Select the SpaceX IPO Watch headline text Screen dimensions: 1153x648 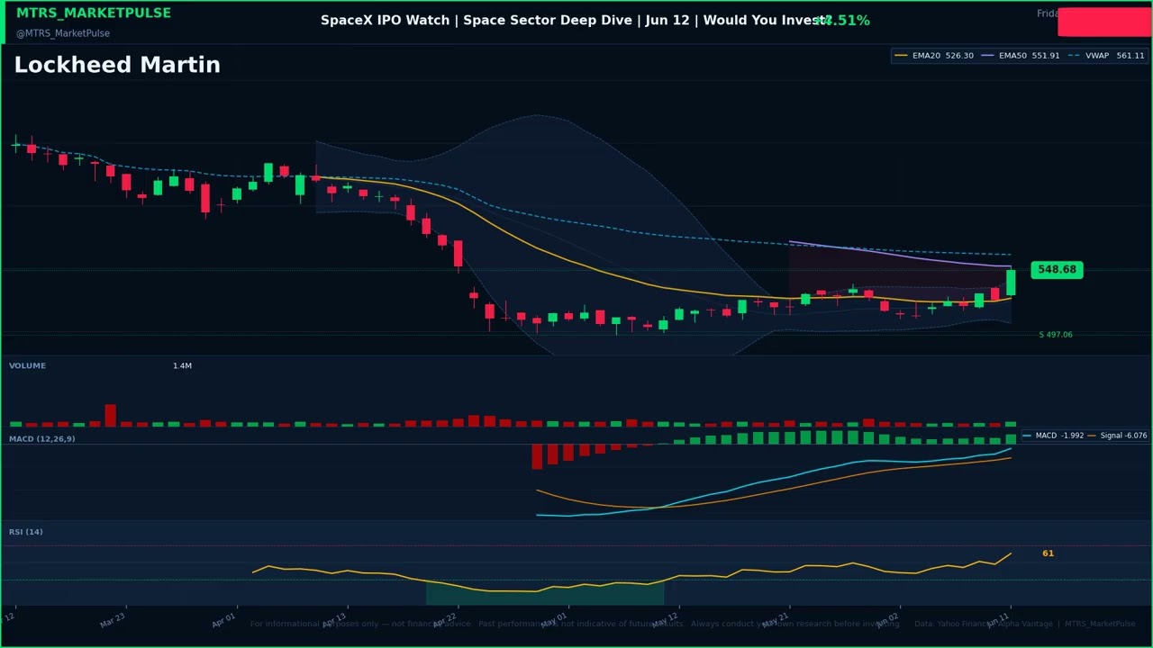(575, 21)
